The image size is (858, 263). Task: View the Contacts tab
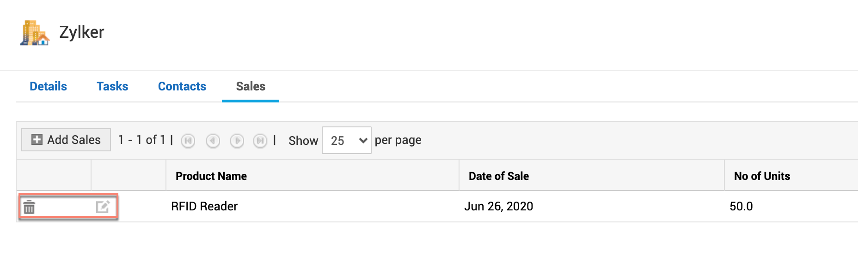182,86
